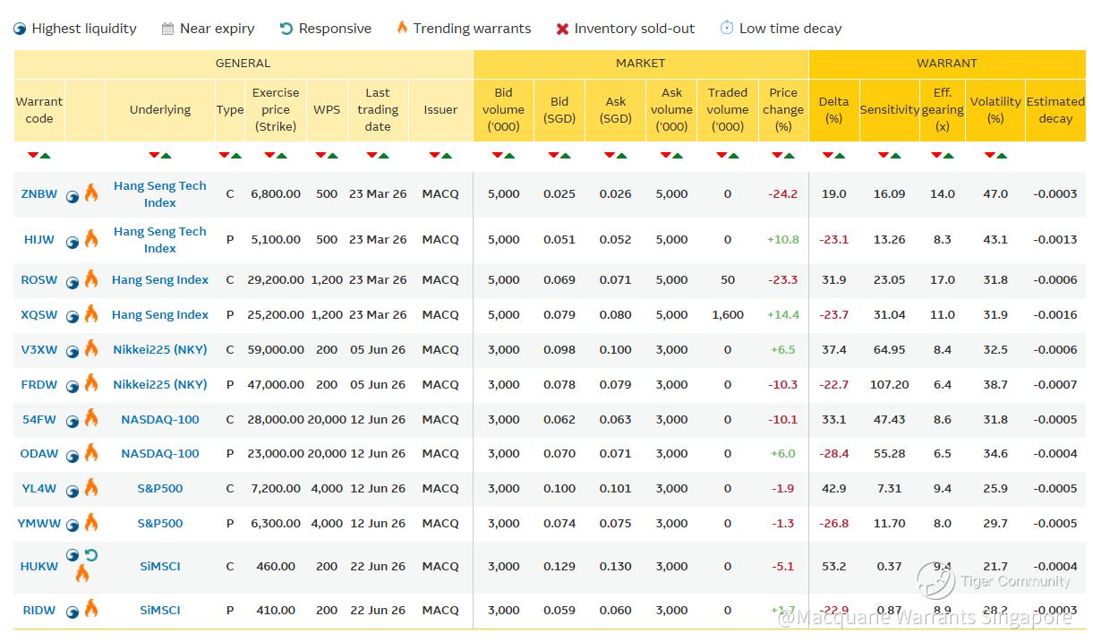Viewport: 1093px width, 642px height.
Task: Click the responsive icon in HUKW row
Action: click(x=90, y=555)
